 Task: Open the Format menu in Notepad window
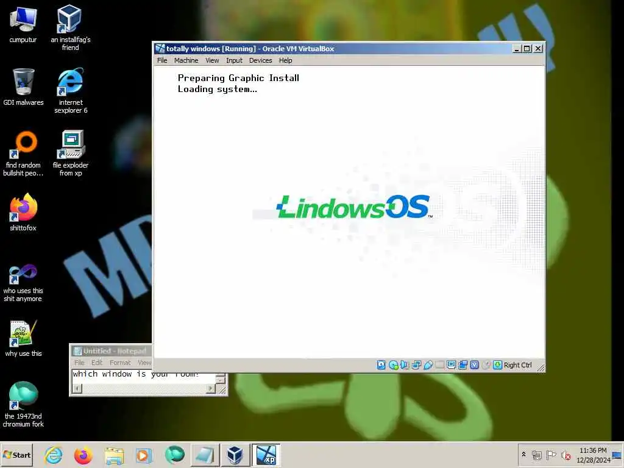click(x=120, y=363)
